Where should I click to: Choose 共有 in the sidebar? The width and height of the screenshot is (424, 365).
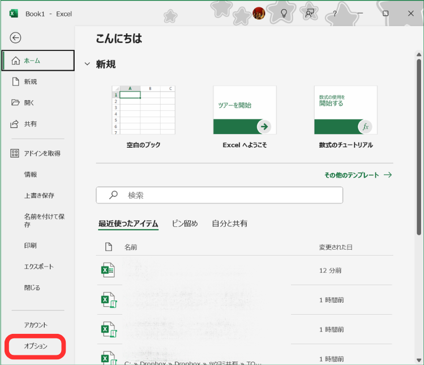(x=31, y=124)
